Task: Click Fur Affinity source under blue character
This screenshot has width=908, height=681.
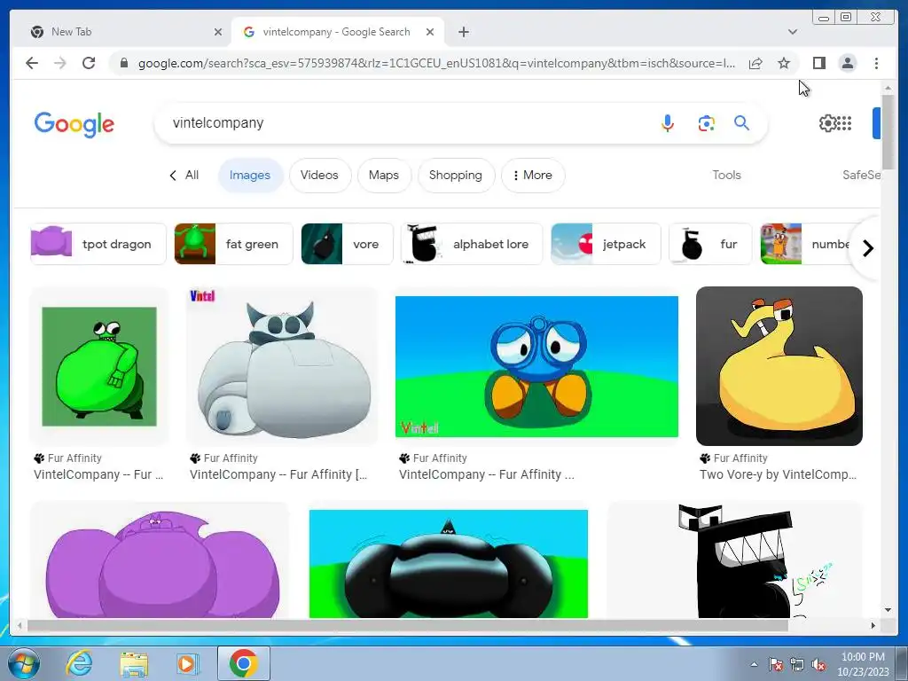Action: coord(433,458)
